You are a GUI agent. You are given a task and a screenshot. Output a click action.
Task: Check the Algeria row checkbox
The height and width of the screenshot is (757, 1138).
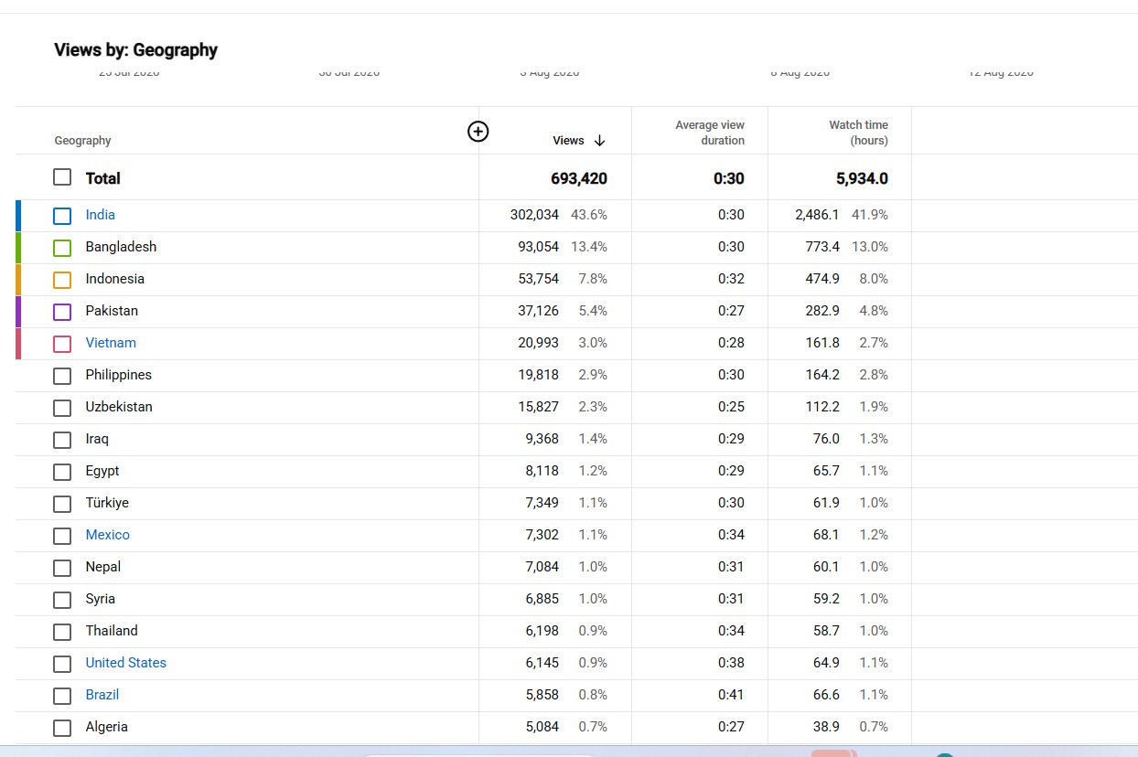point(62,728)
